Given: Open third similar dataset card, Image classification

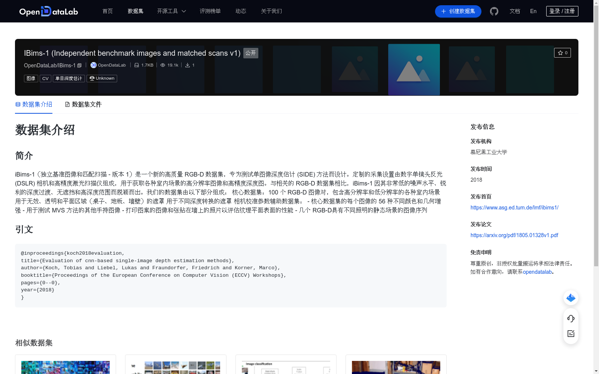Looking at the screenshot, I should point(286,367).
